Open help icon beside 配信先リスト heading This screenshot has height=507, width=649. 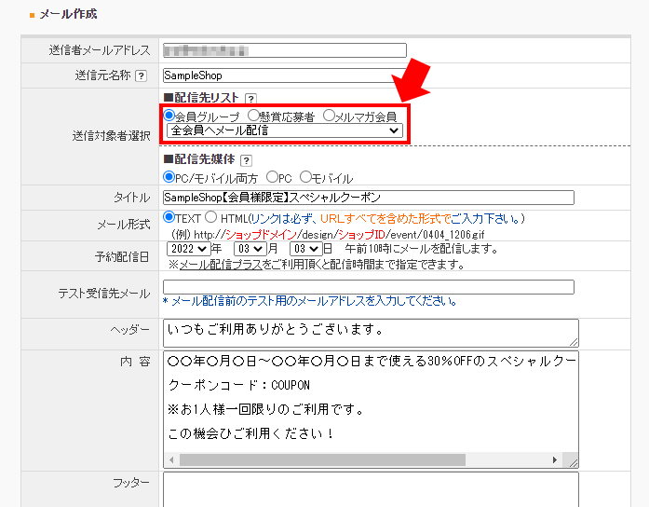tap(250, 99)
